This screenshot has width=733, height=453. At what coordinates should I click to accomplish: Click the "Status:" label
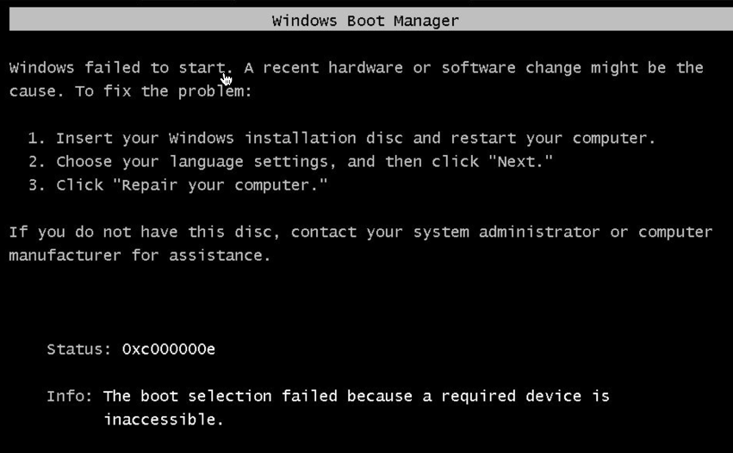79,349
